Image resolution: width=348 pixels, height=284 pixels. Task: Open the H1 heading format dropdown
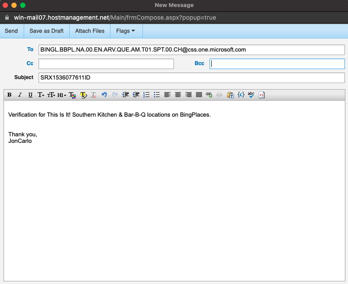click(62, 95)
